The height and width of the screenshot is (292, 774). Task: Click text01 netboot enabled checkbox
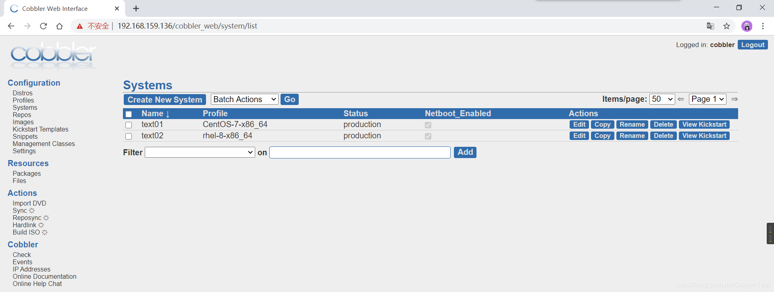[428, 125]
